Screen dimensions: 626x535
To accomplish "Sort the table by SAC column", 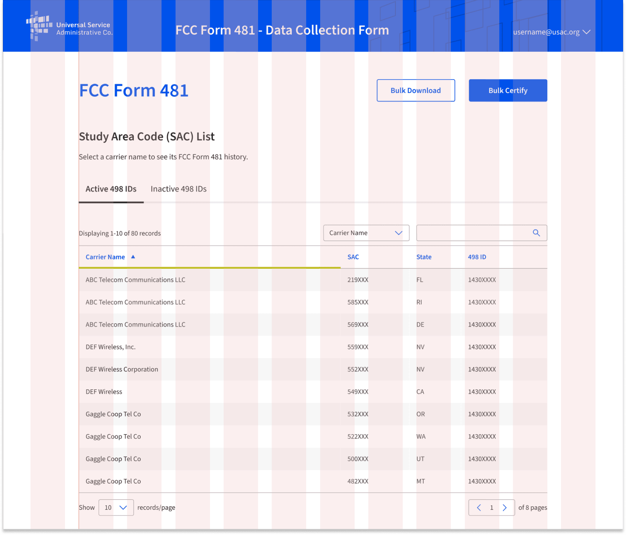I will [x=353, y=257].
